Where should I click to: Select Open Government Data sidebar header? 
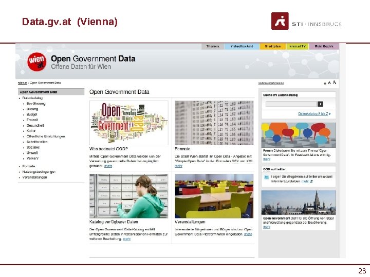pyautogui.click(x=51, y=92)
